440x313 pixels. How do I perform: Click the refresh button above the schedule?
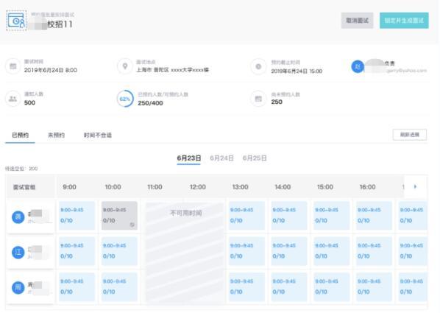410,135
